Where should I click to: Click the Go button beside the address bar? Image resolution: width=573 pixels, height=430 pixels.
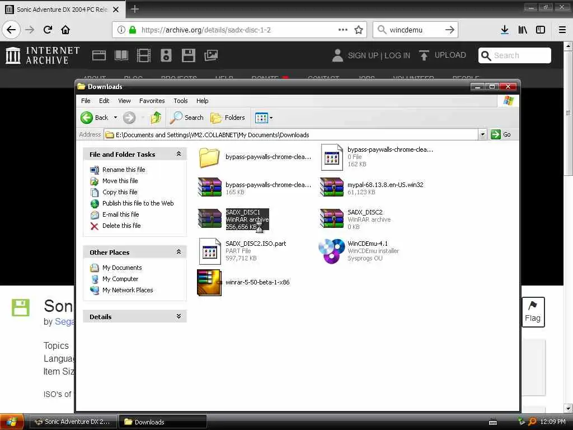coord(501,134)
